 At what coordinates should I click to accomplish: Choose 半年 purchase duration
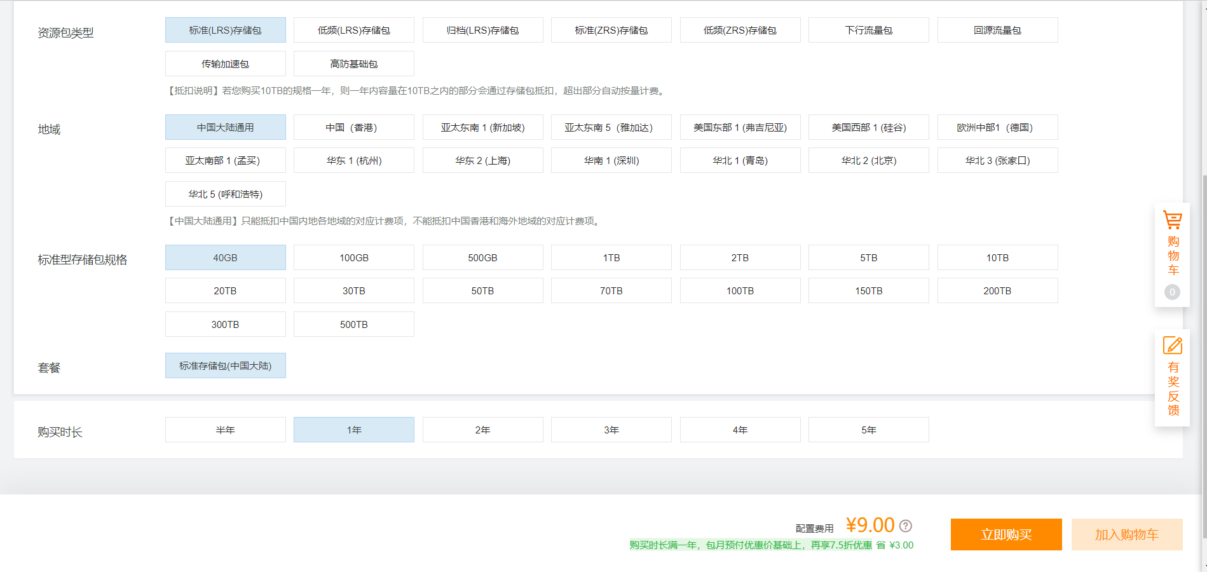[225, 430]
